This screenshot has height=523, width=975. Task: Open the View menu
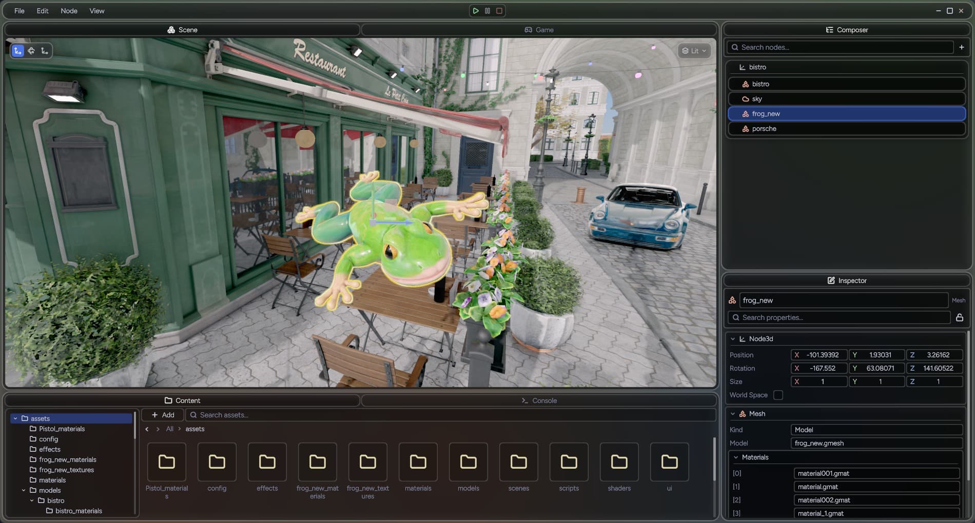(x=97, y=11)
